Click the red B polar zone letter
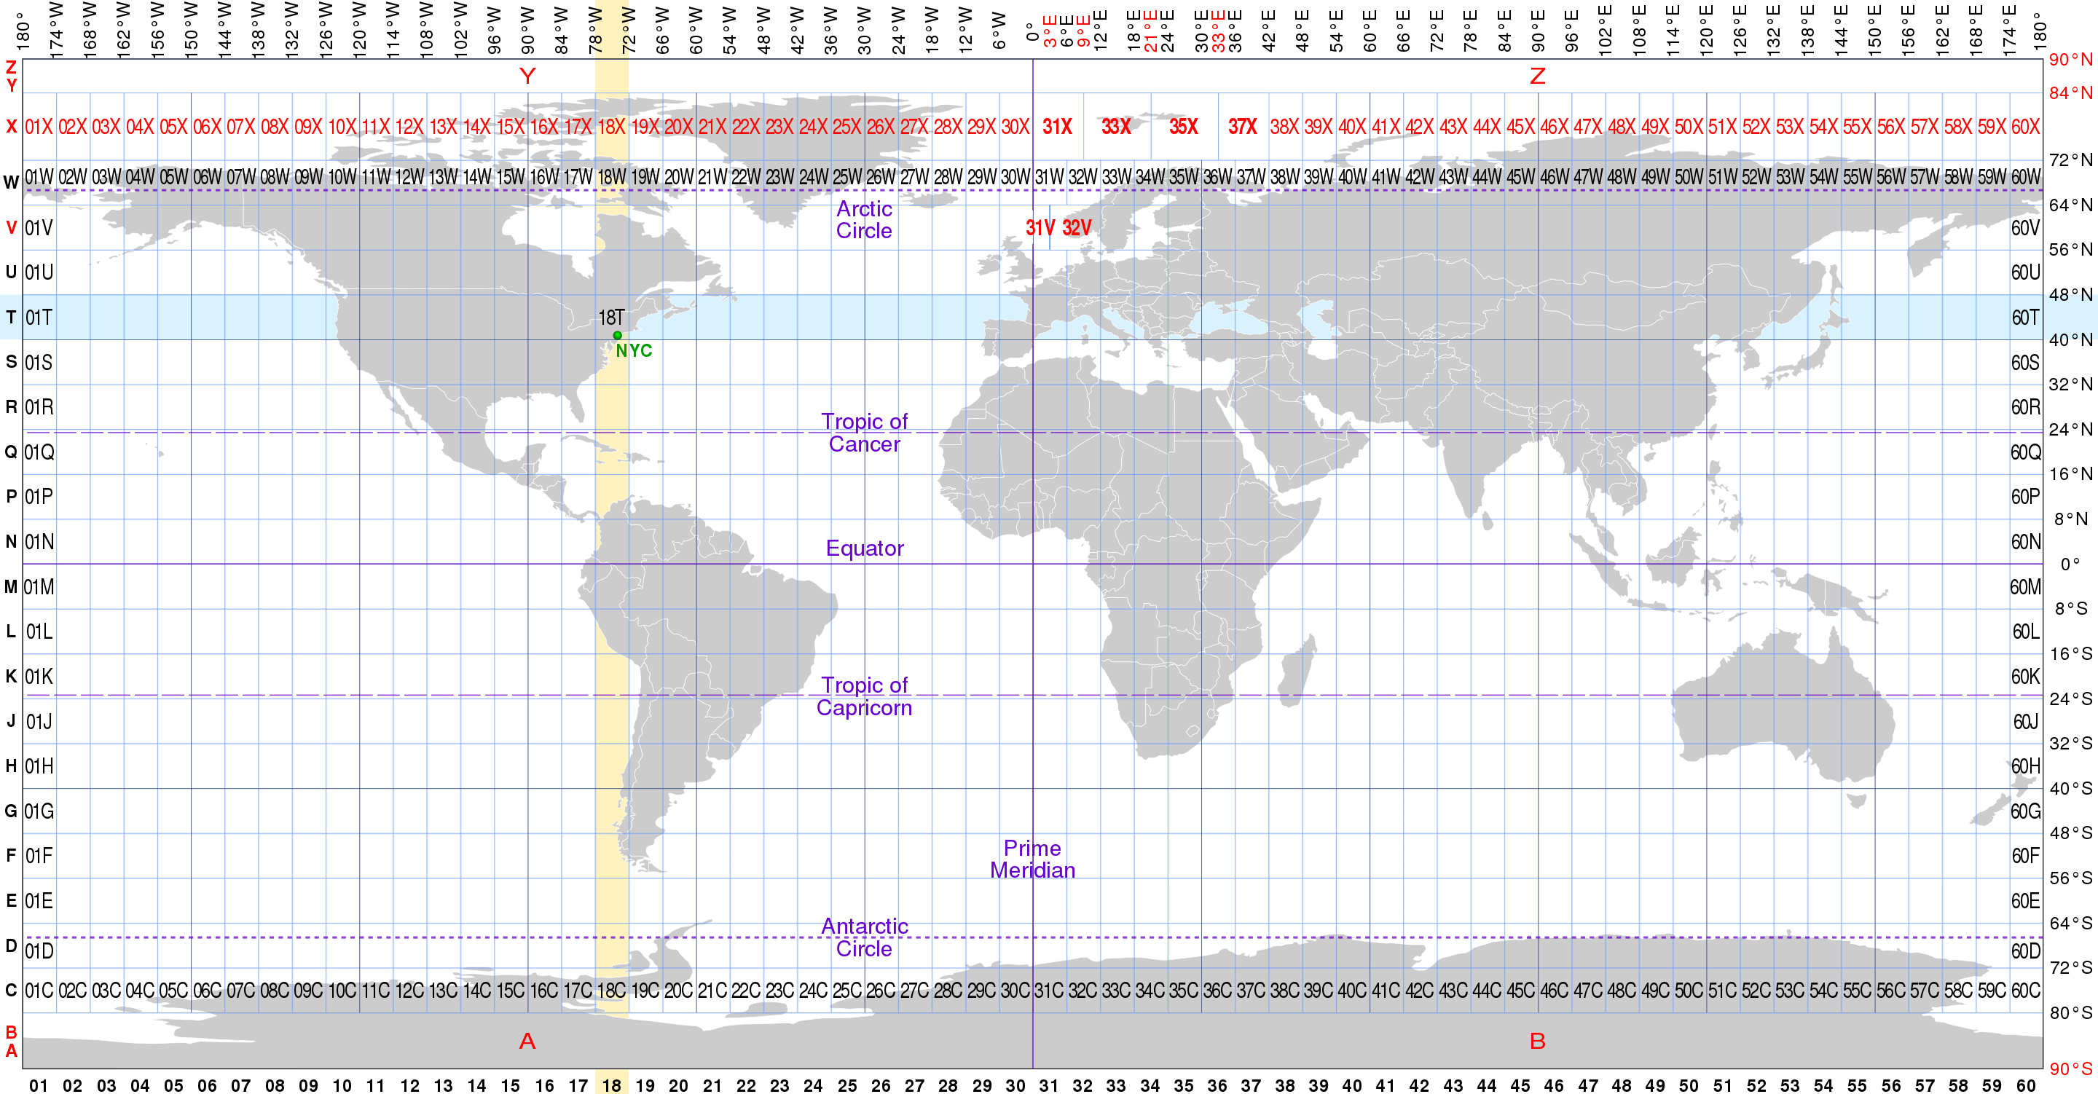Image resolution: width=2098 pixels, height=1094 pixels. point(1537,1040)
